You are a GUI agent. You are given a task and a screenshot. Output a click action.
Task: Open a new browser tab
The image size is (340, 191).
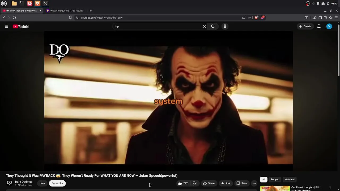91,11
